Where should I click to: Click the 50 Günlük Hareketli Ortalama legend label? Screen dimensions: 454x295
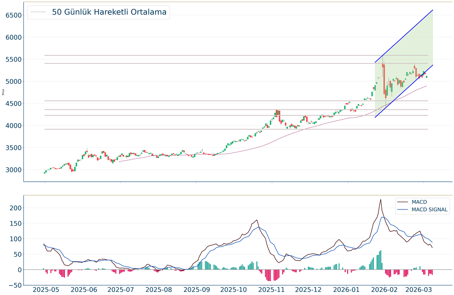(x=109, y=12)
